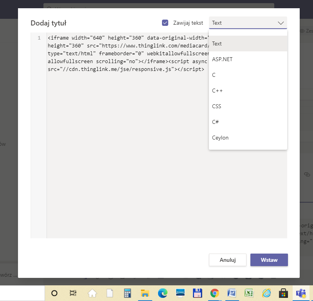Image resolution: width=313 pixels, height=301 pixels.
Task: Pick Ceylon from the language list
Action: [248, 138]
